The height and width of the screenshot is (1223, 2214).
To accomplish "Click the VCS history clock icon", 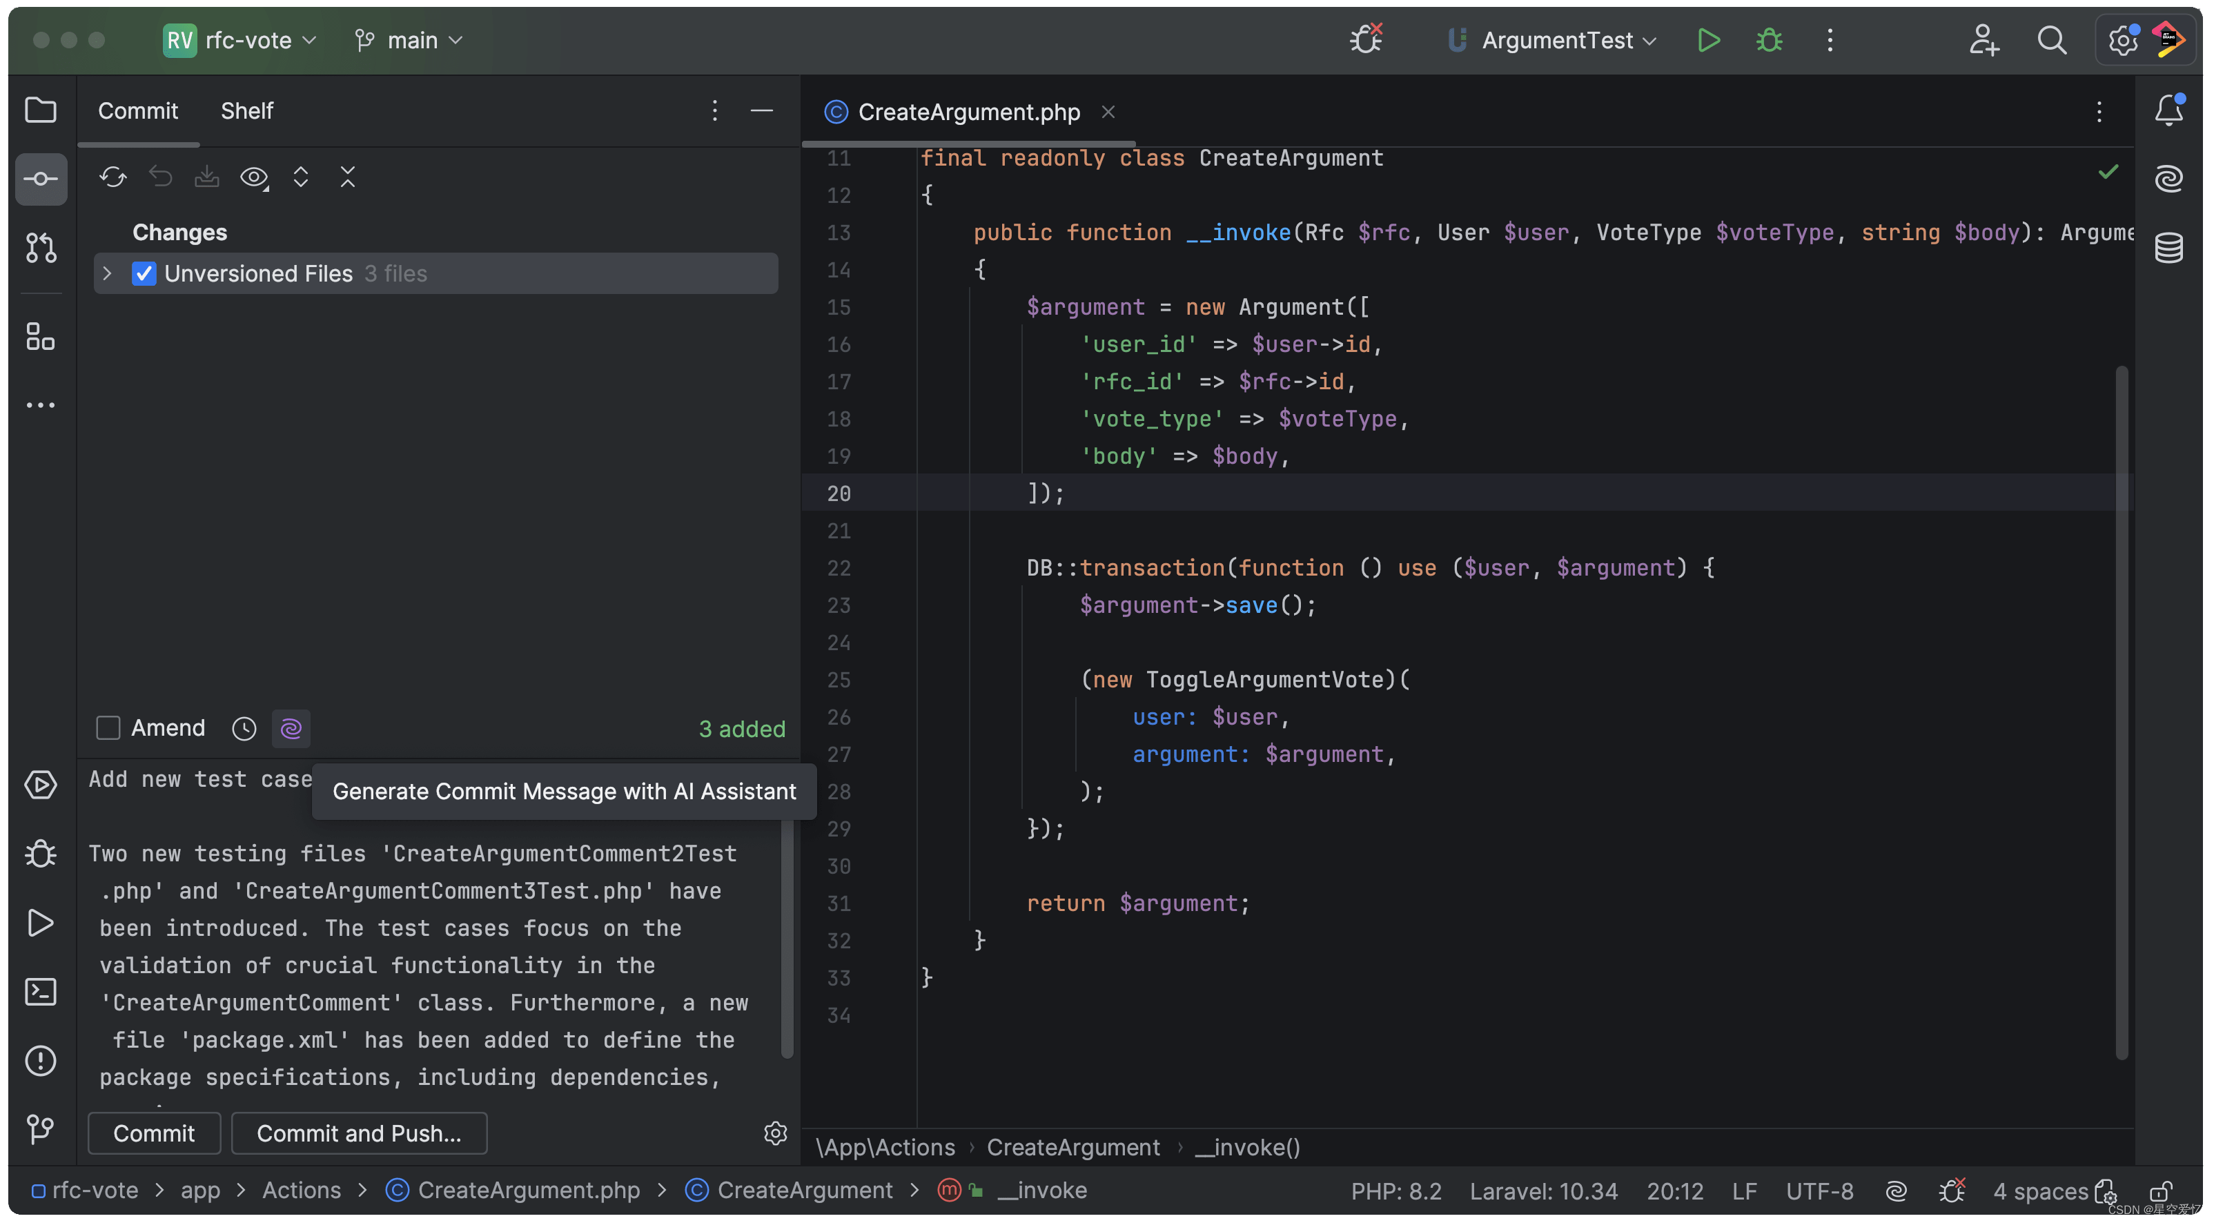I will [x=242, y=729].
